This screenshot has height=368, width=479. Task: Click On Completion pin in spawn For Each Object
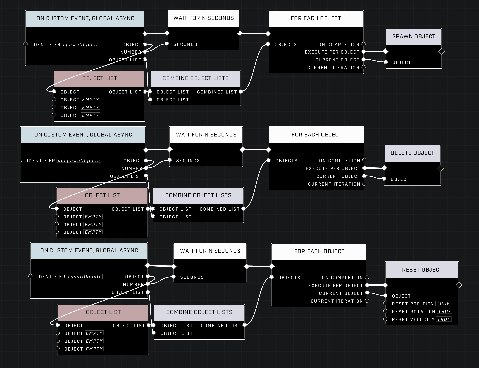tap(363, 44)
